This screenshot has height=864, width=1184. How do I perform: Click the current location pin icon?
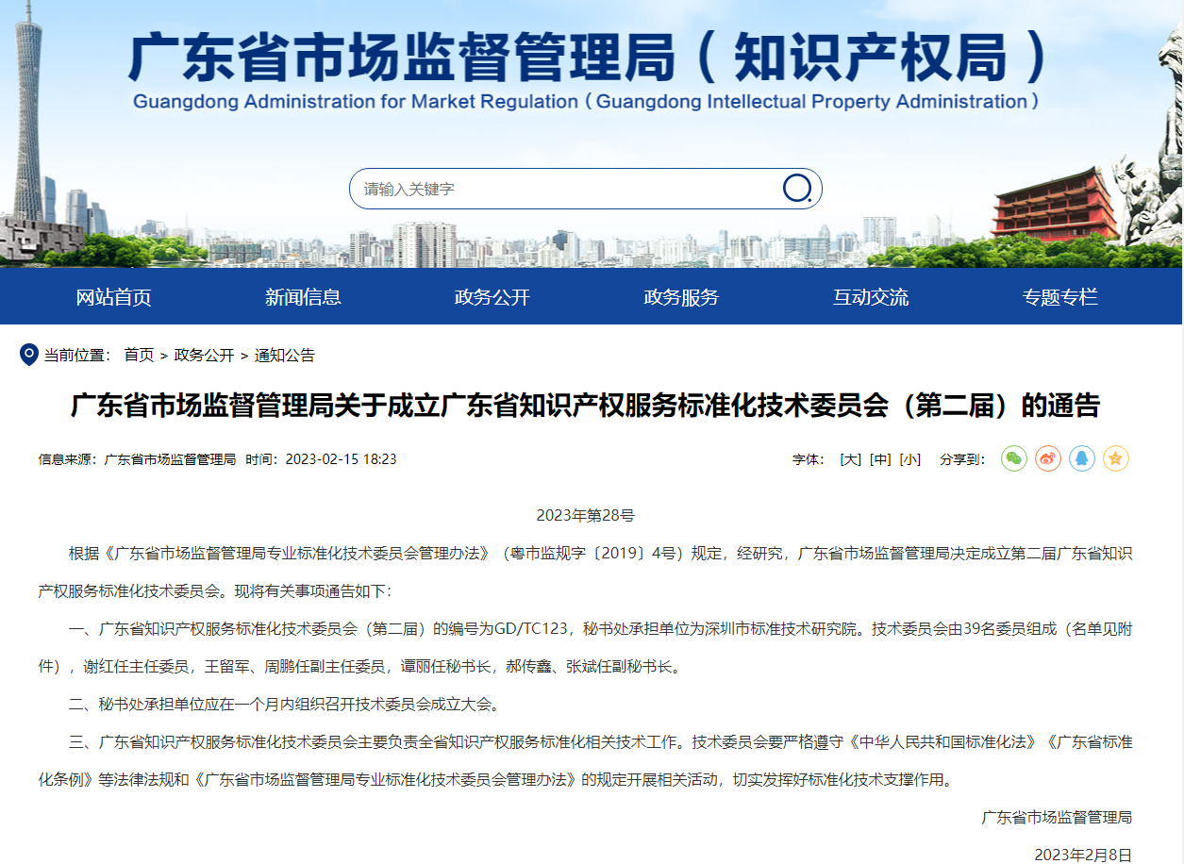pyautogui.click(x=29, y=355)
